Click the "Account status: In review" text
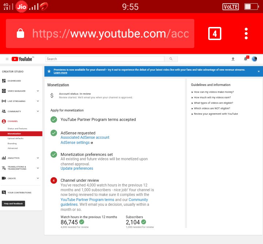This screenshot has width=263, height=244. coord(75,94)
